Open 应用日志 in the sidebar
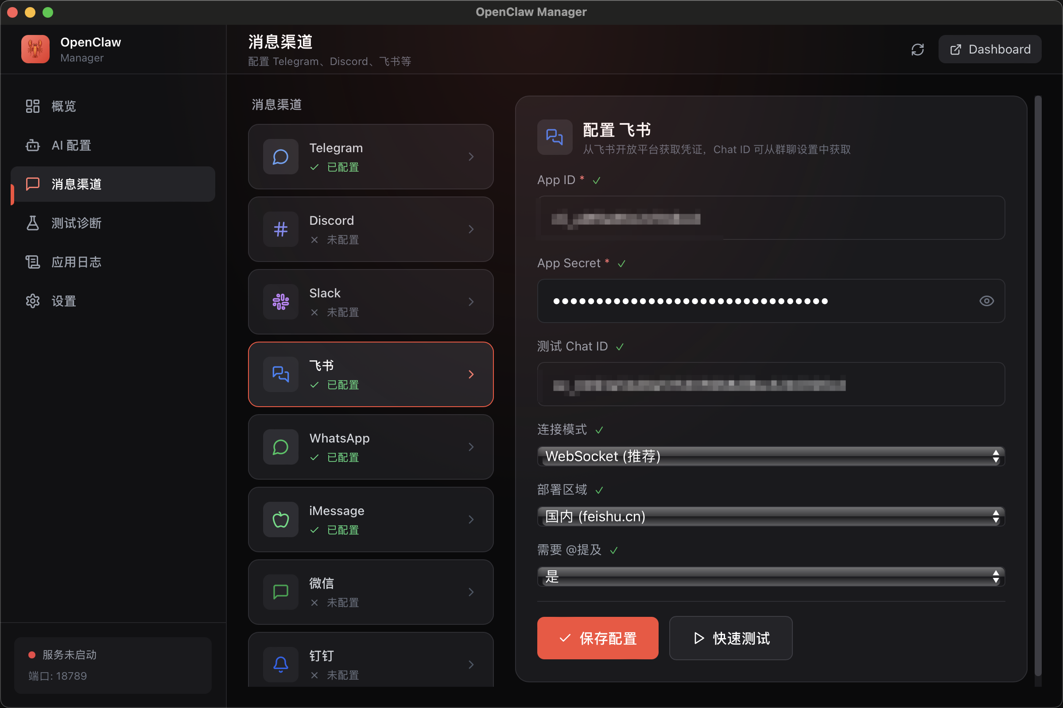 click(x=113, y=262)
